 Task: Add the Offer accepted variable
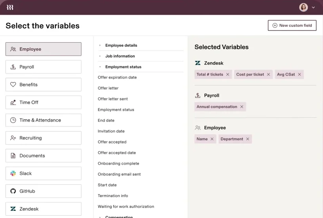click(x=112, y=142)
